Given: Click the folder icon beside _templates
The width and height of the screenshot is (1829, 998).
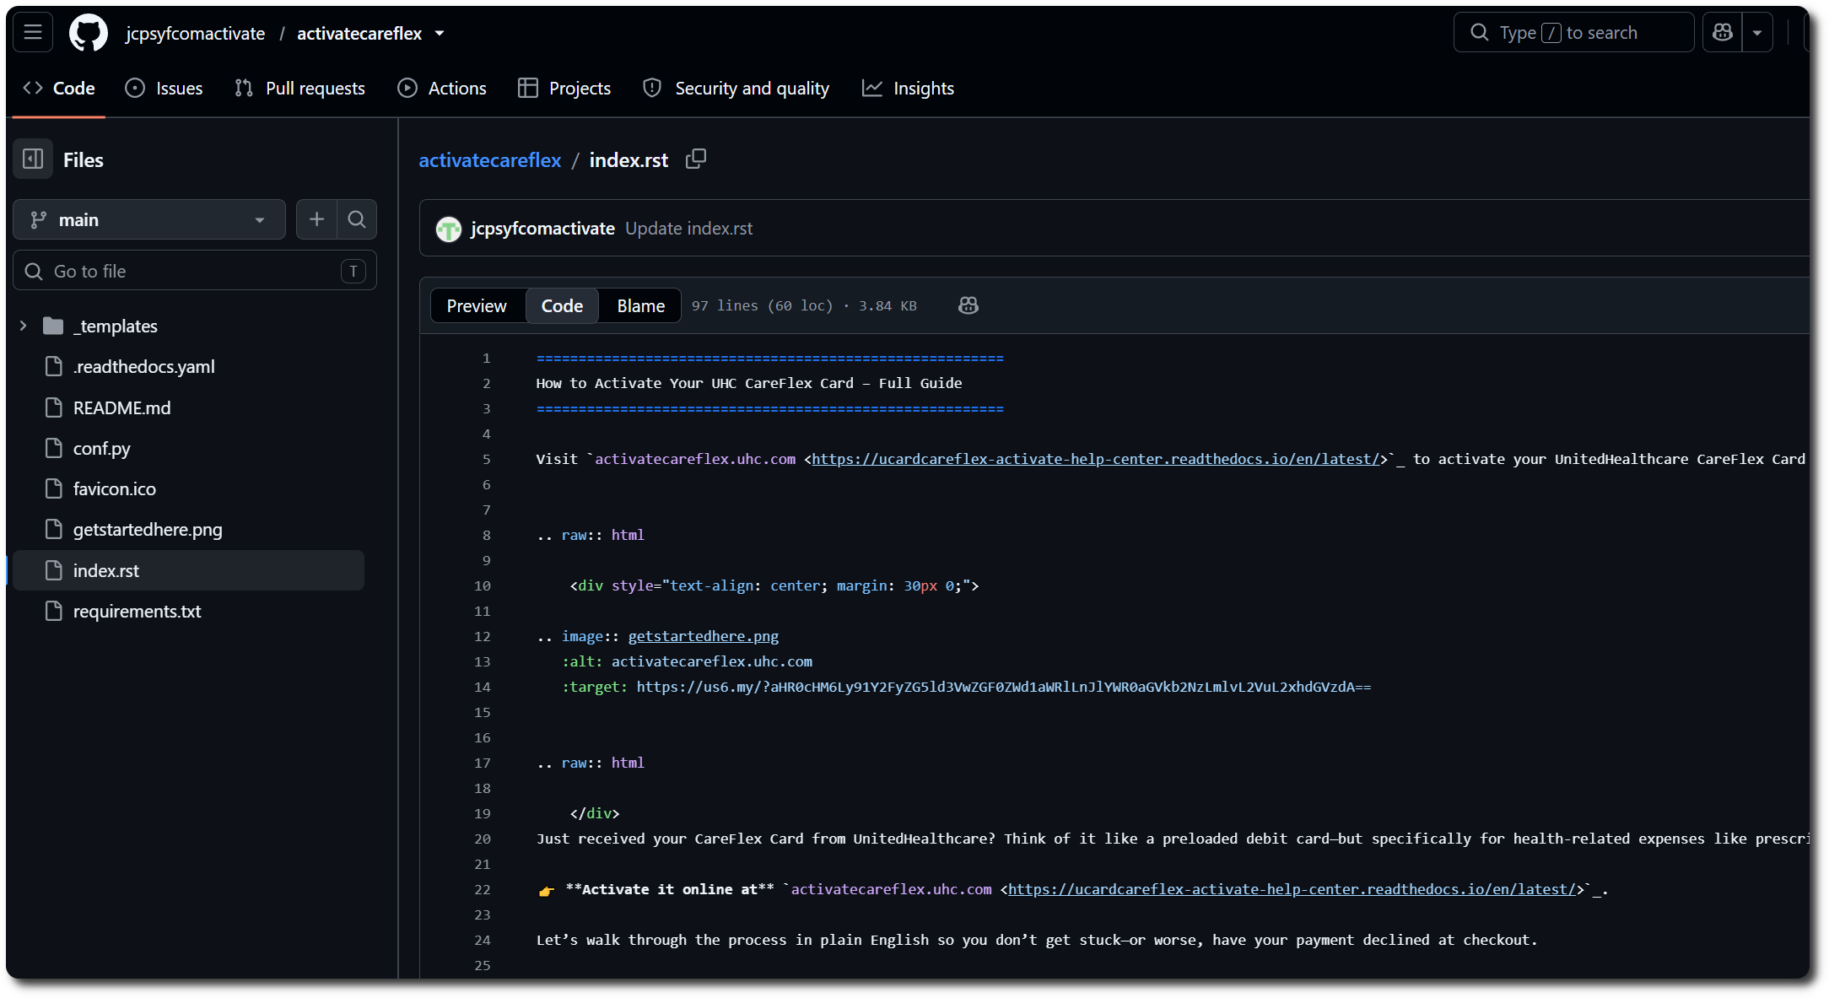Looking at the screenshot, I should click(53, 326).
